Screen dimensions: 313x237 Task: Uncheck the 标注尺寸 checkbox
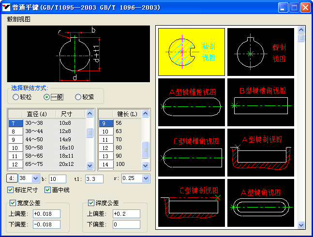click(x=11, y=190)
